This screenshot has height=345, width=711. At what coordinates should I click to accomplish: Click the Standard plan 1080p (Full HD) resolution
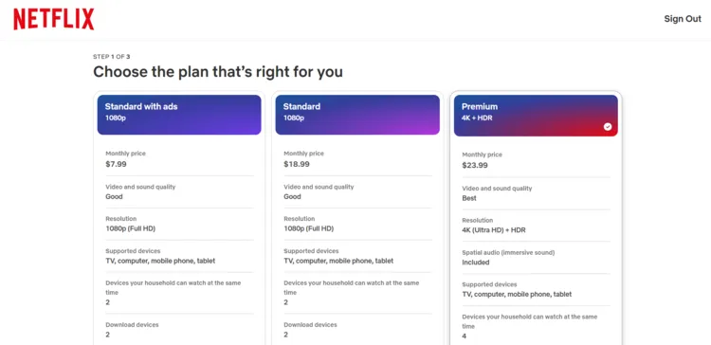tap(309, 229)
